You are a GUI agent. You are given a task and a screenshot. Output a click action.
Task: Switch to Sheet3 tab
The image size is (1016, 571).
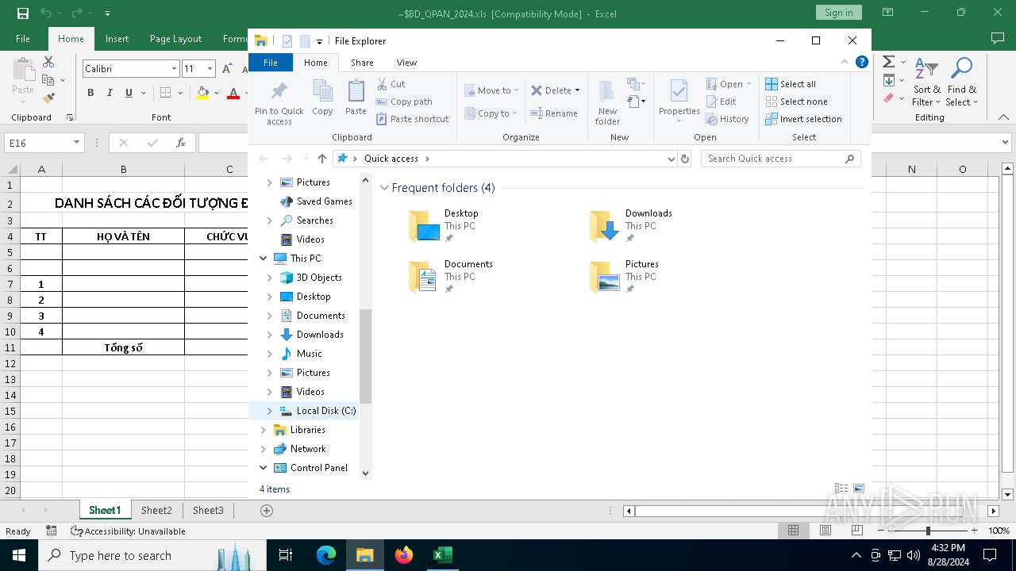click(208, 511)
